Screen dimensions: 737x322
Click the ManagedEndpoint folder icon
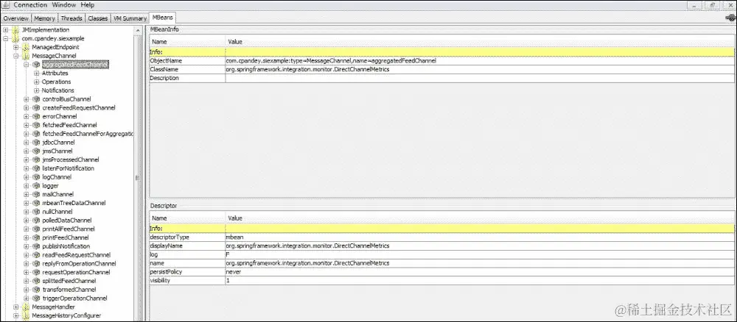click(26, 47)
